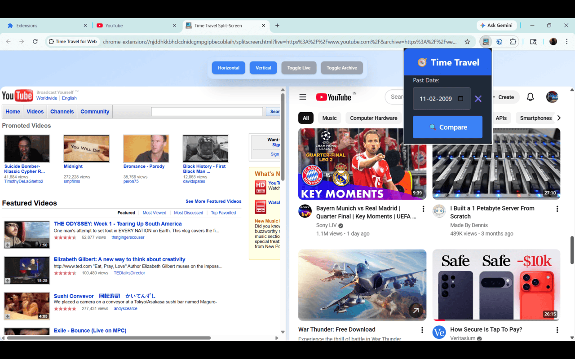The width and height of the screenshot is (575, 359).
Task: Click the Time Travel extension toolbar icon
Action: pyautogui.click(x=486, y=41)
